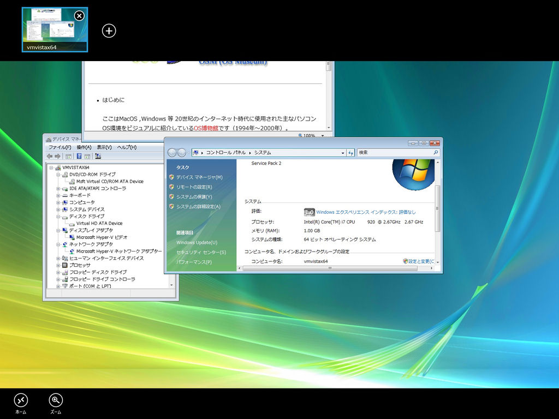Click the Forward button in System window

click(182, 153)
